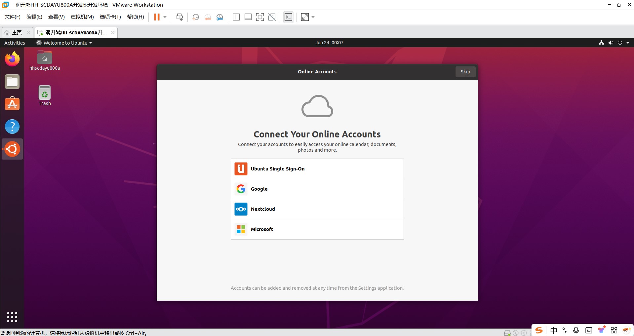Open the Files app in the dock
Image resolution: width=634 pixels, height=336 pixels.
pyautogui.click(x=12, y=82)
